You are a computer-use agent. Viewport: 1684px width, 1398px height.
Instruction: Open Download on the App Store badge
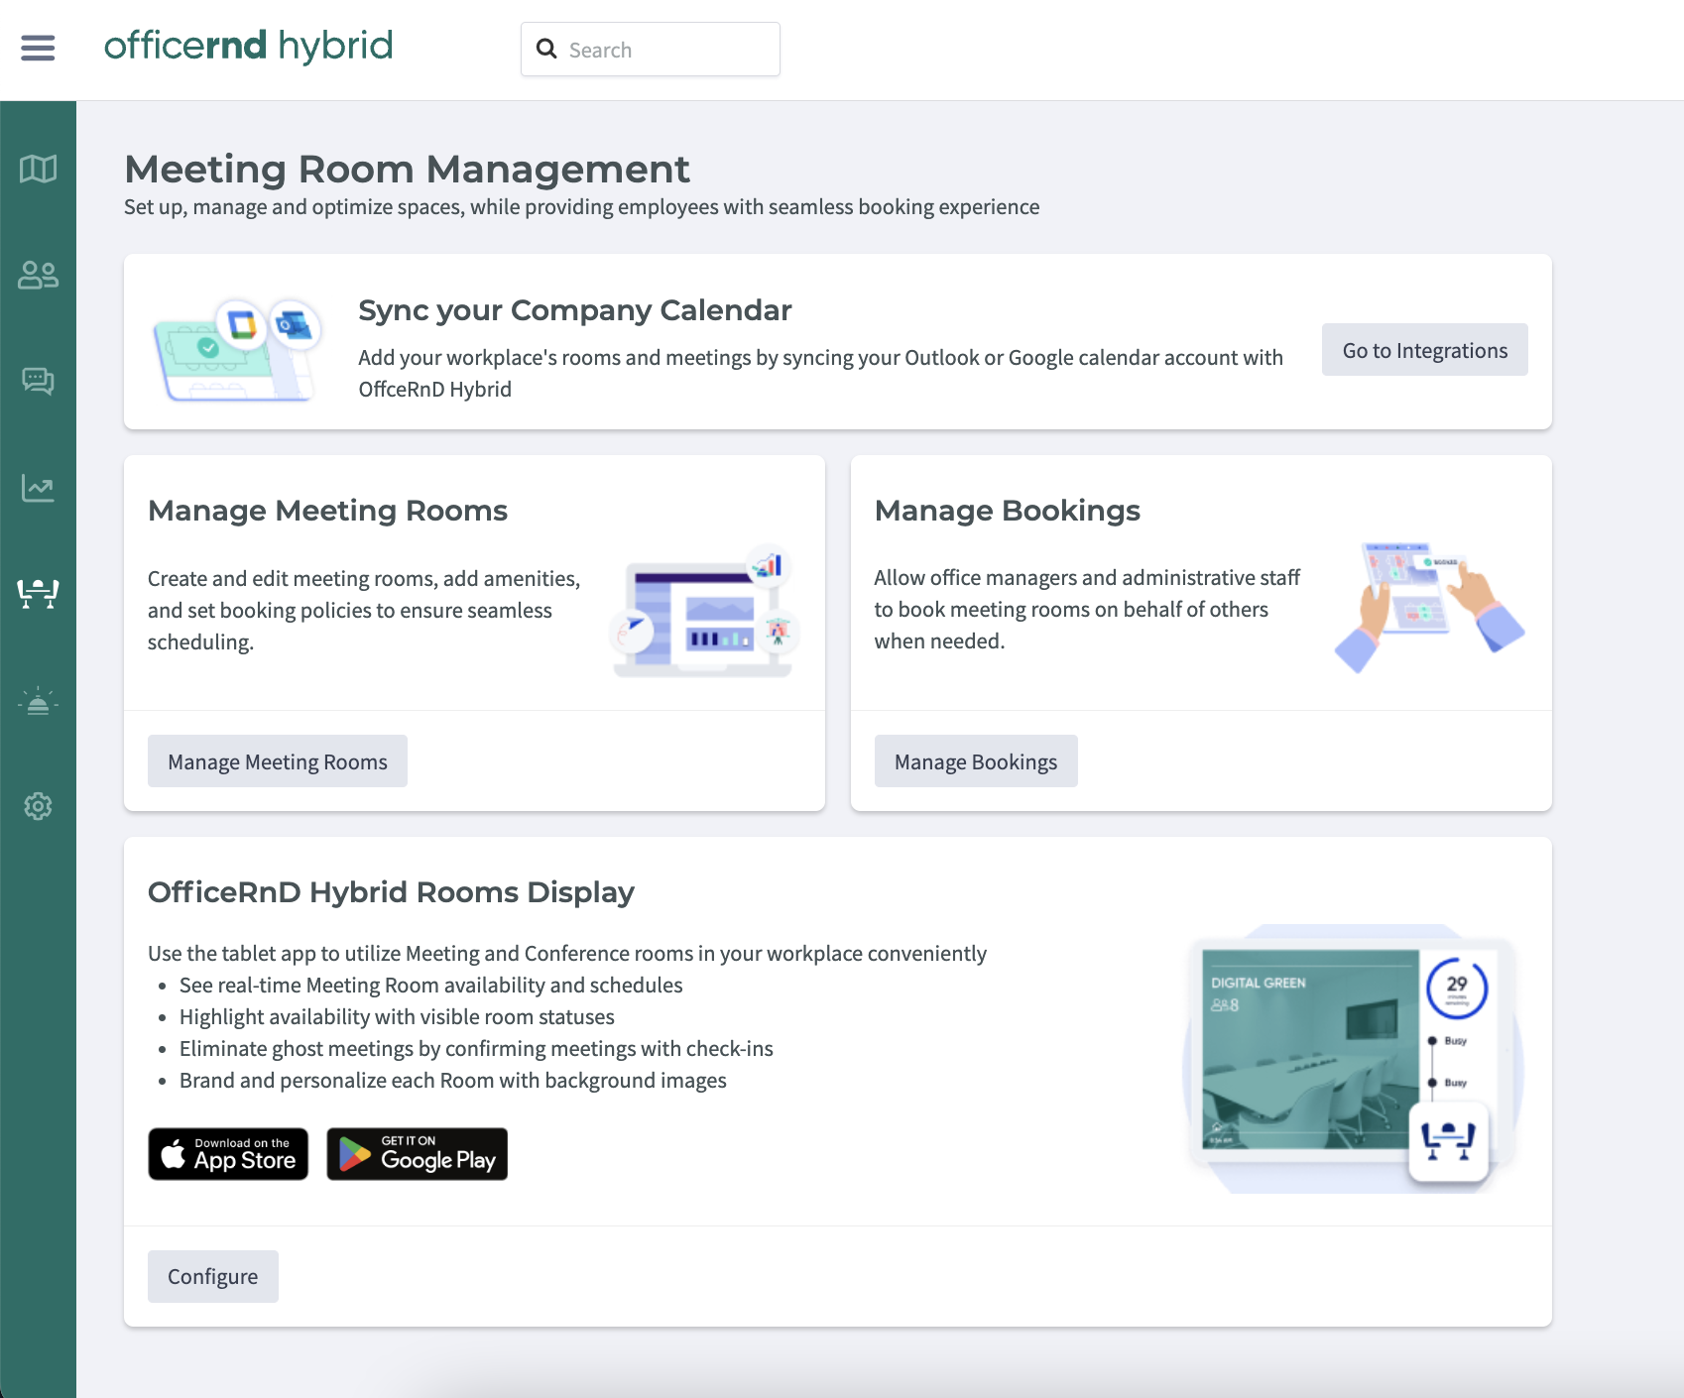pyautogui.click(x=228, y=1154)
